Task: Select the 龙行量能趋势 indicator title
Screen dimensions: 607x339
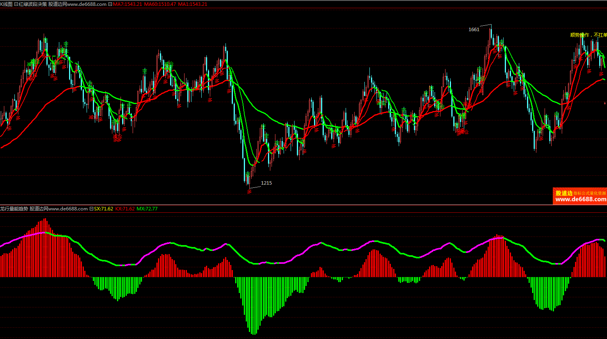Action: (14, 209)
